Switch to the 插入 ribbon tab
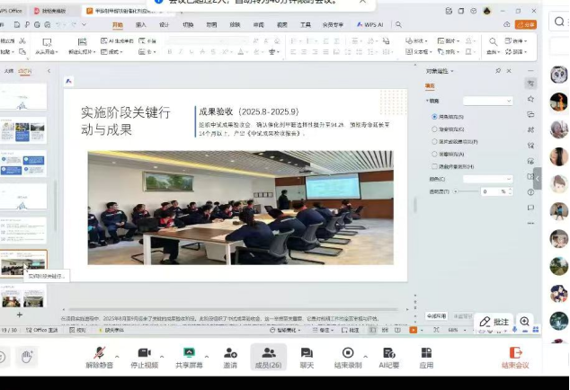The image size is (570, 390). click(141, 25)
